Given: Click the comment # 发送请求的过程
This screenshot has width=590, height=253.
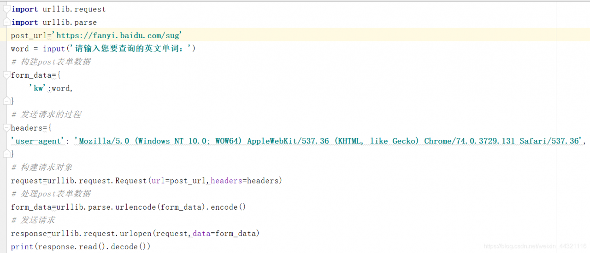Looking at the screenshot, I should 46,115.
